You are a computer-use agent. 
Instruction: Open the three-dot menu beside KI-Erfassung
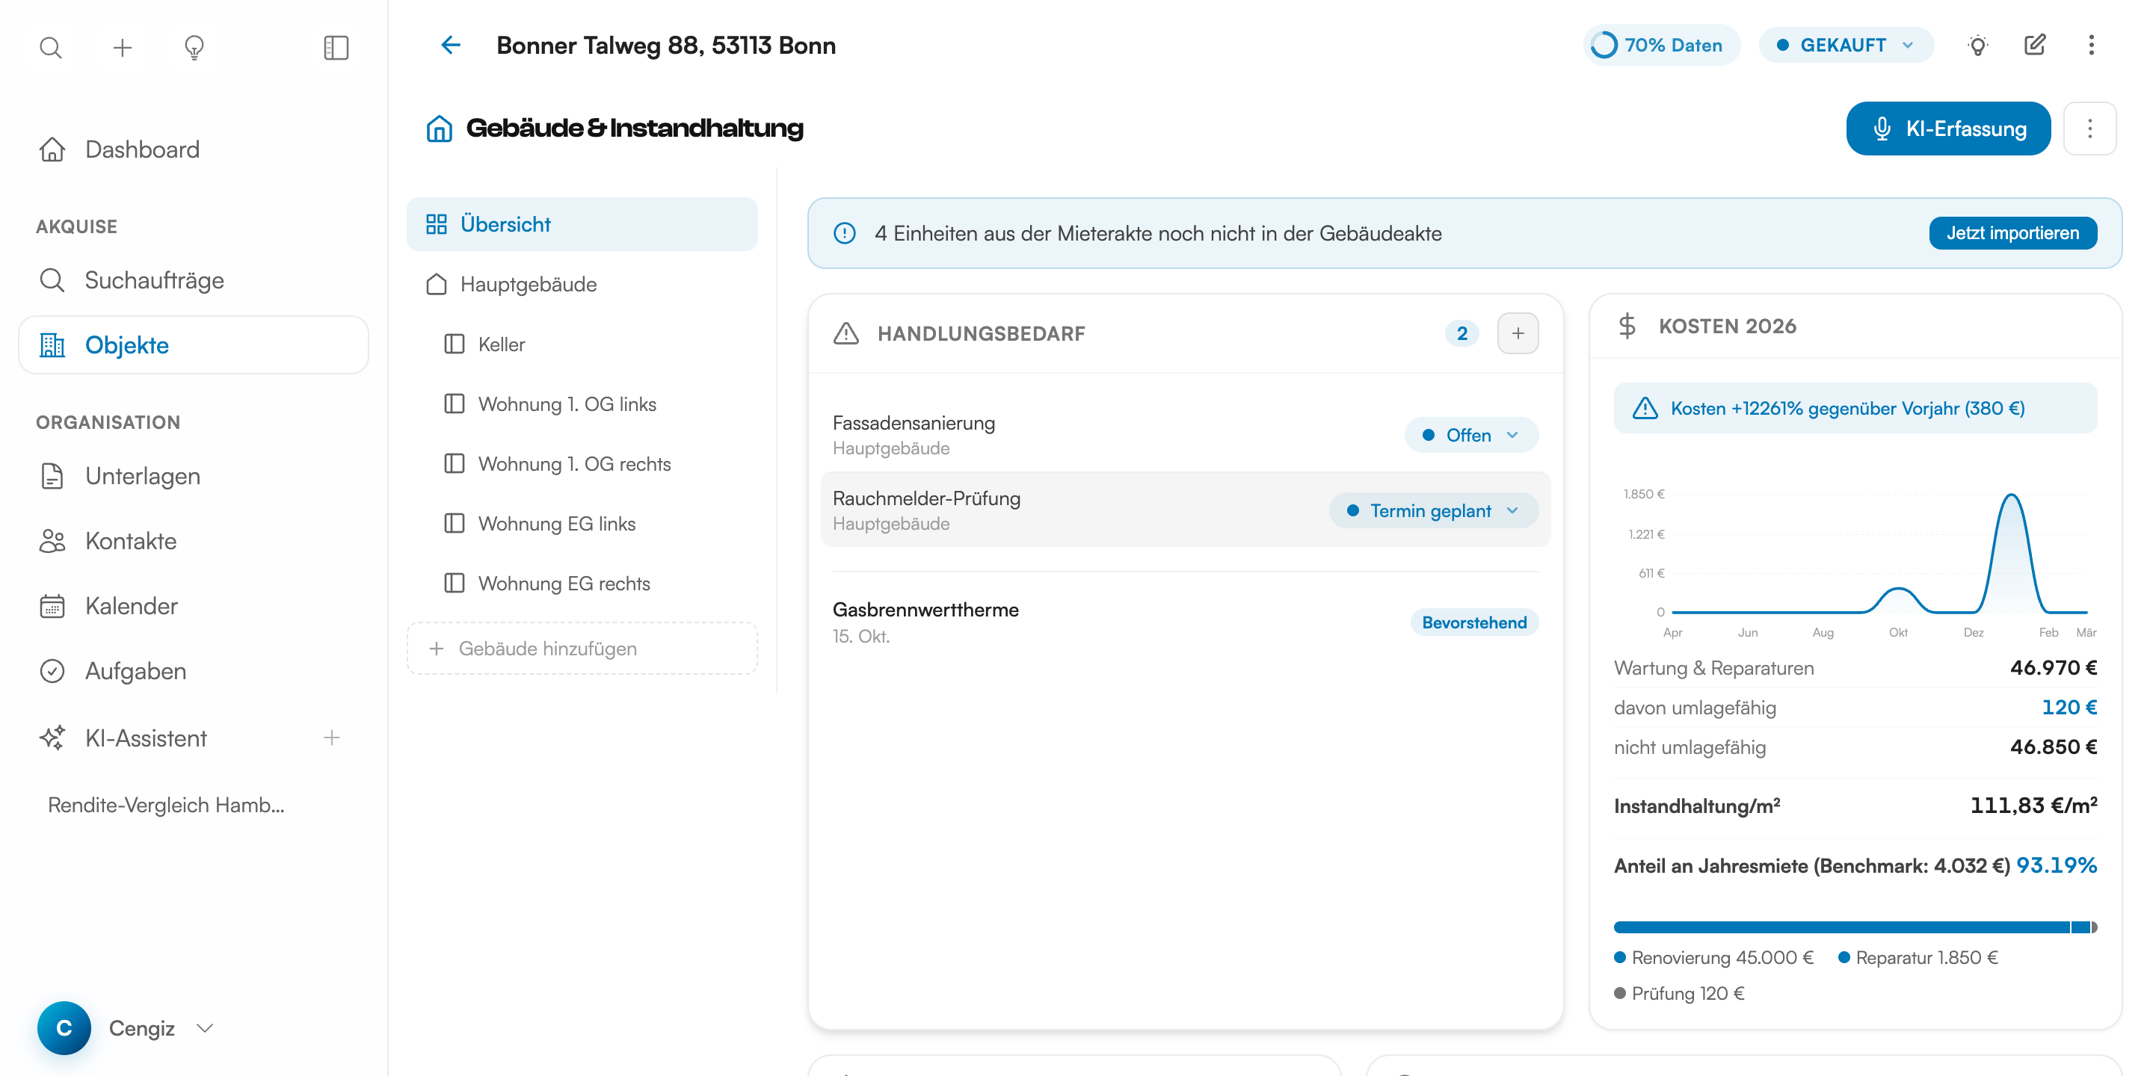[2089, 129]
